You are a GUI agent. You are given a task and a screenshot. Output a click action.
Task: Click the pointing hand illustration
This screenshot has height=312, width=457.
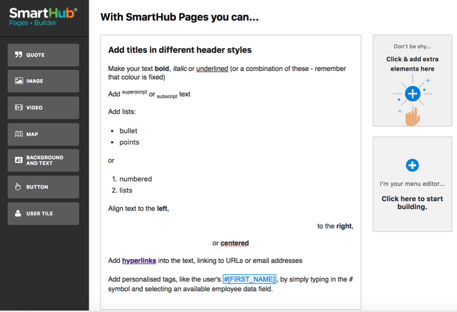pyautogui.click(x=412, y=116)
